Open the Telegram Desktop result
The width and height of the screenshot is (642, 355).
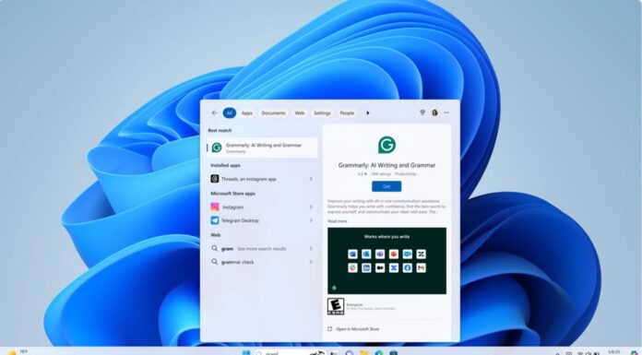[262, 220]
